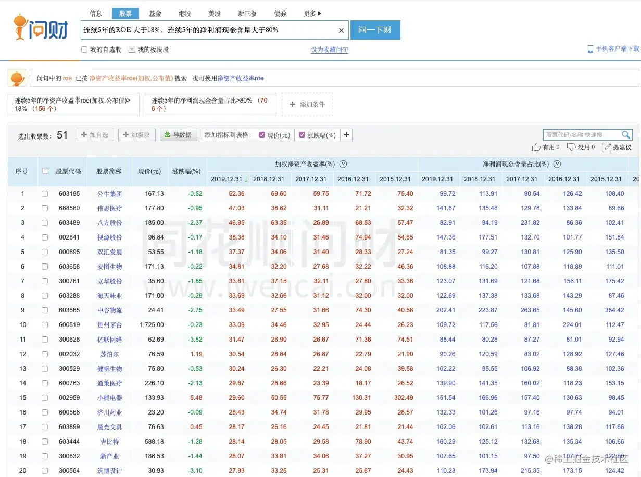
Task: Check the box for 000895 双汇发展
Action: point(45,252)
